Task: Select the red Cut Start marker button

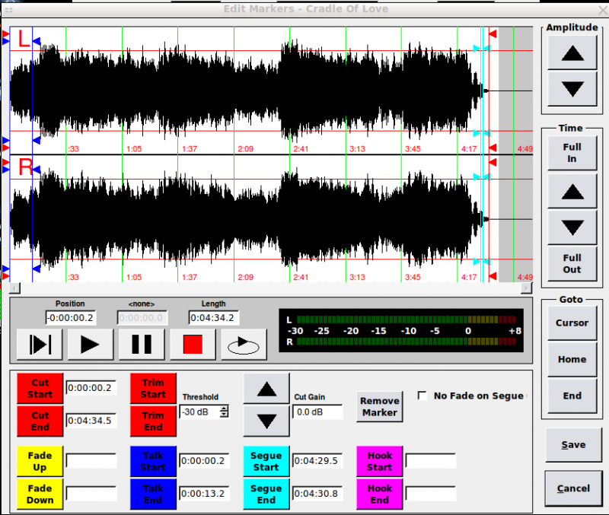Action: click(x=40, y=388)
